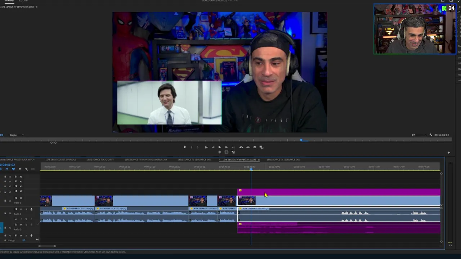Mute the Audio 2 track
Viewport: 461px width, 259px height.
[21, 224]
